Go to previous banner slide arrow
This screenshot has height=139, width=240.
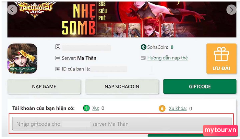pos(12,10)
